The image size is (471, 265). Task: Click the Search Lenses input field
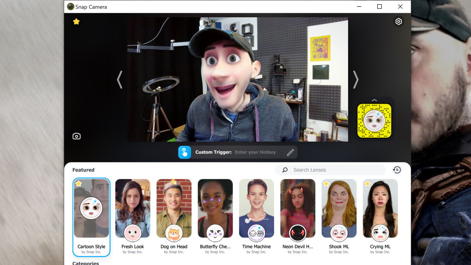click(330, 170)
